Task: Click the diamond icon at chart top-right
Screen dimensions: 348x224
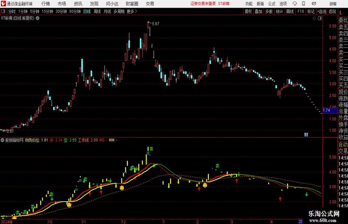Action: pyautogui.click(x=314, y=18)
